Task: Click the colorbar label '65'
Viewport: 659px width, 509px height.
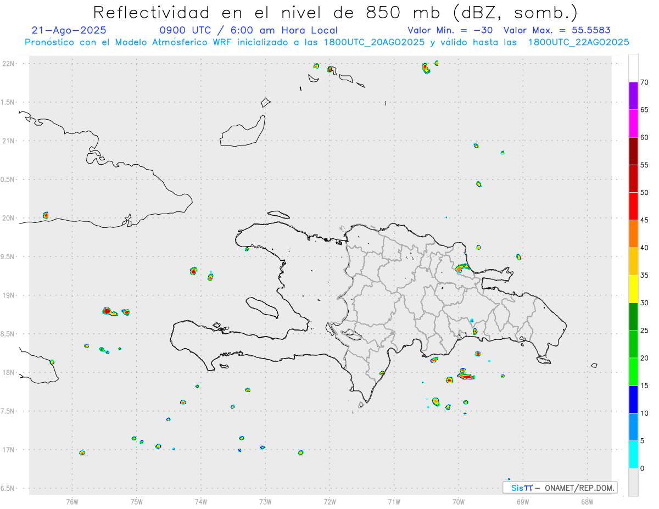Action: pyautogui.click(x=644, y=110)
